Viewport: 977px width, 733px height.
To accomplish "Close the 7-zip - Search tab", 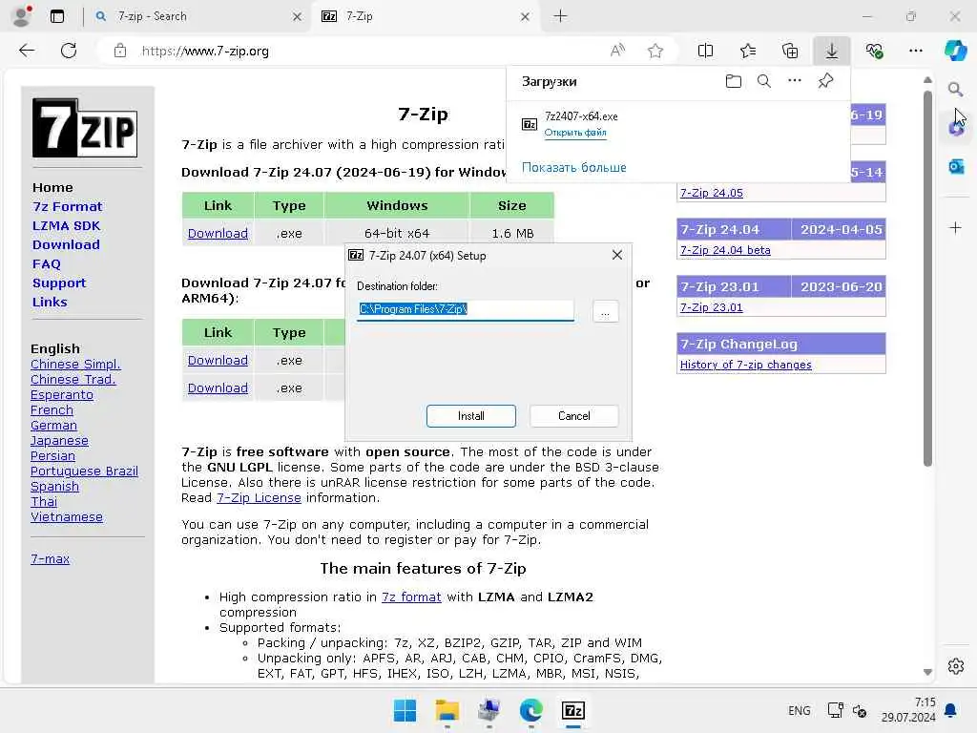I will pos(298,16).
